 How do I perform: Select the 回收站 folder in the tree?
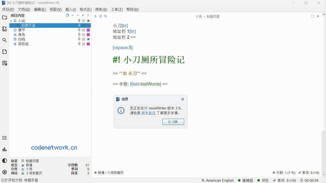[x=23, y=44]
